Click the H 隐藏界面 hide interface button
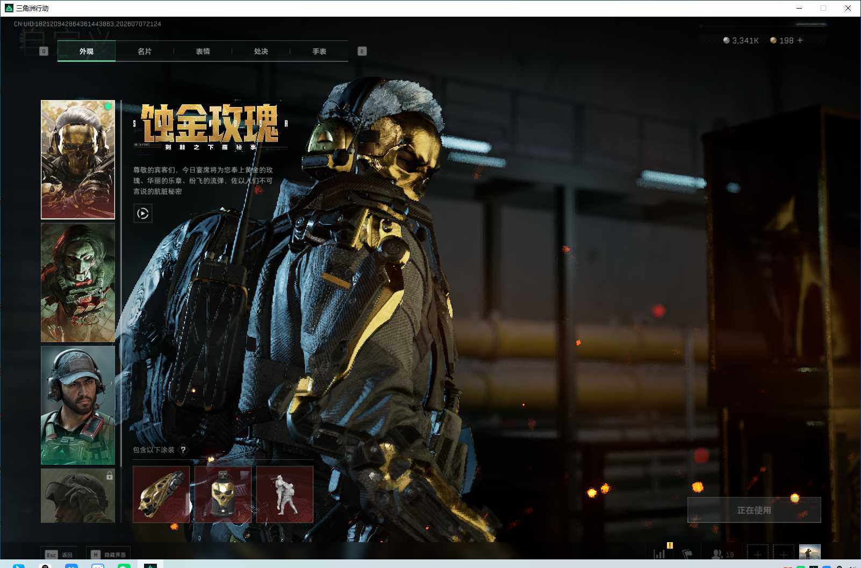This screenshot has width=861, height=568. [109, 554]
